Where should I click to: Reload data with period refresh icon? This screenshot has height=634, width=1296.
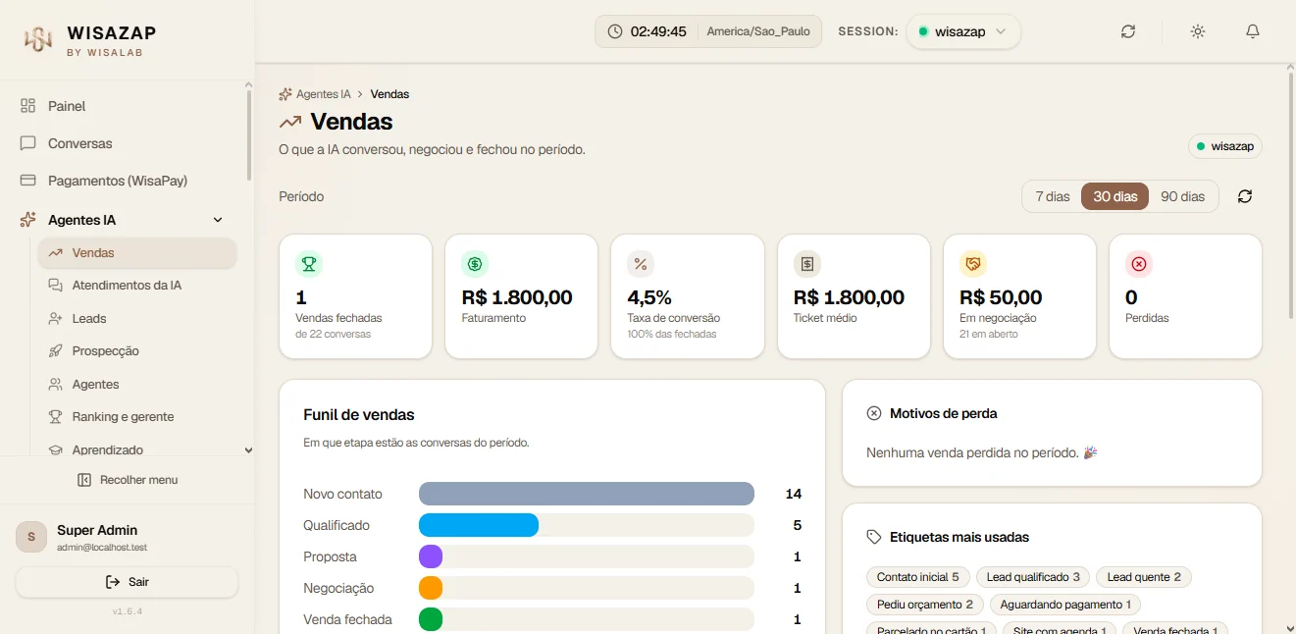[x=1245, y=196]
